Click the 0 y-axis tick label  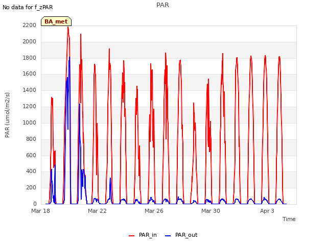(35, 204)
